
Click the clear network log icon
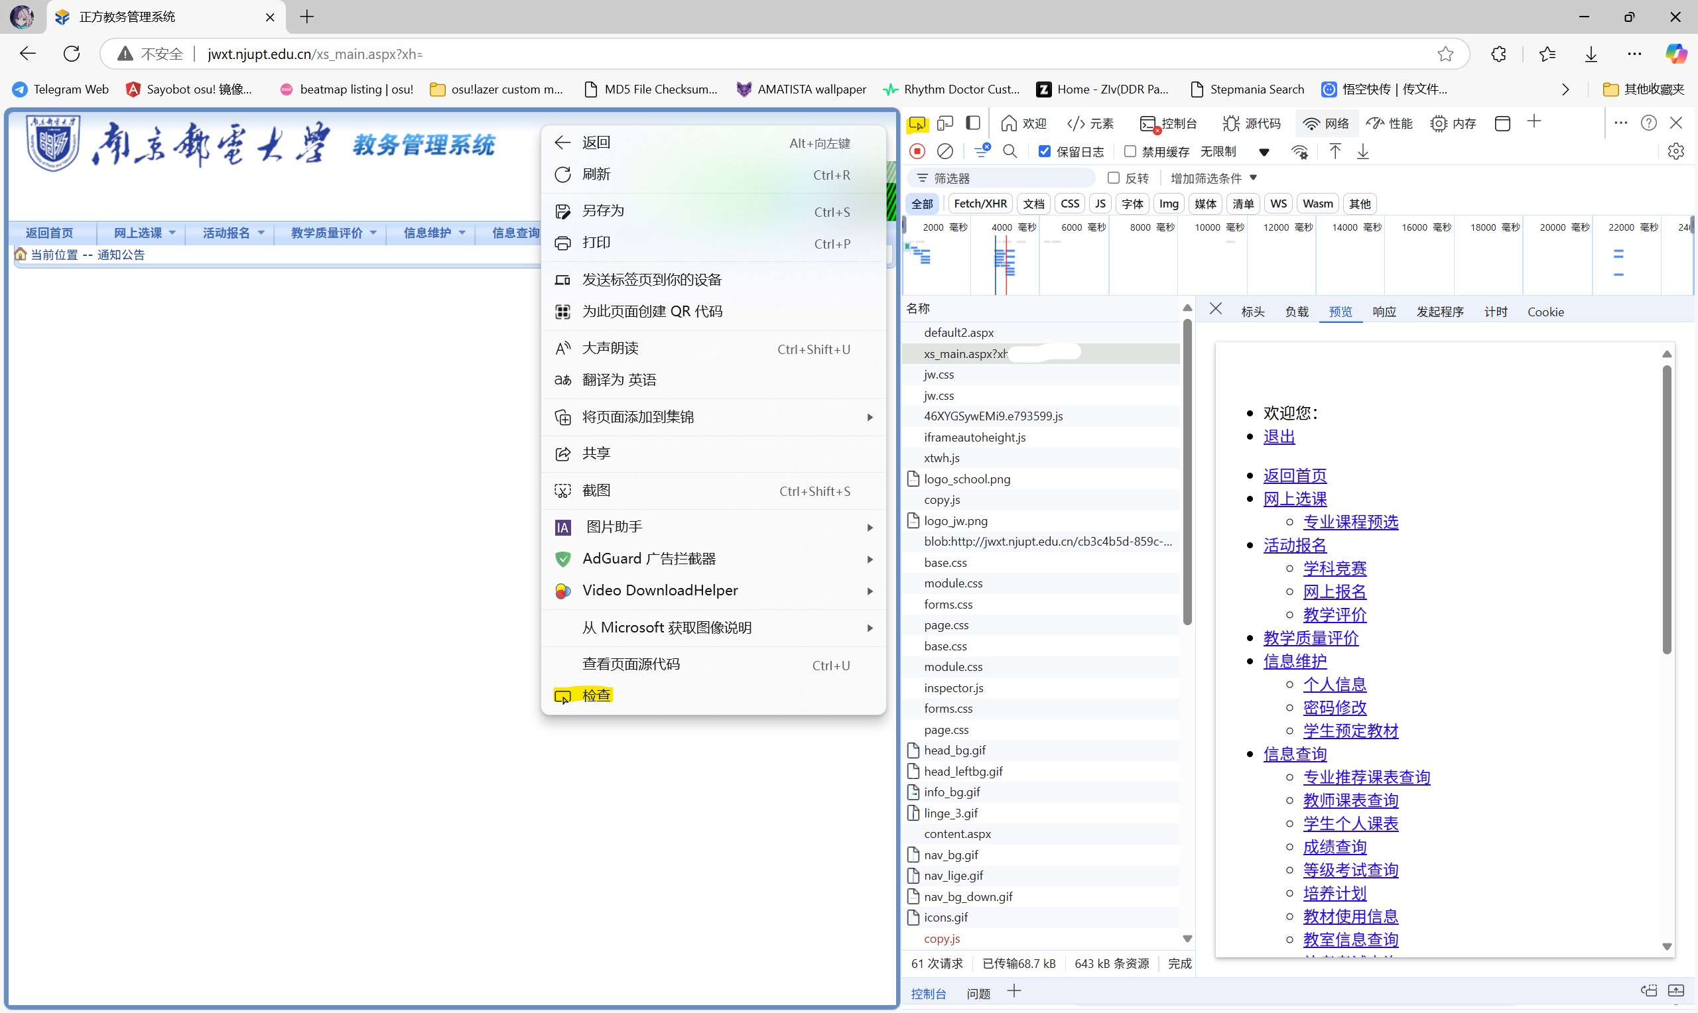click(x=945, y=151)
